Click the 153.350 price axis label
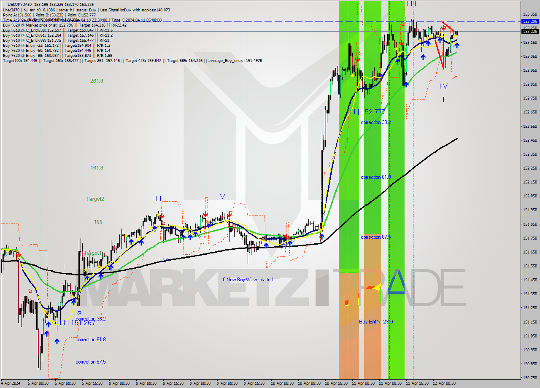 click(530, 14)
